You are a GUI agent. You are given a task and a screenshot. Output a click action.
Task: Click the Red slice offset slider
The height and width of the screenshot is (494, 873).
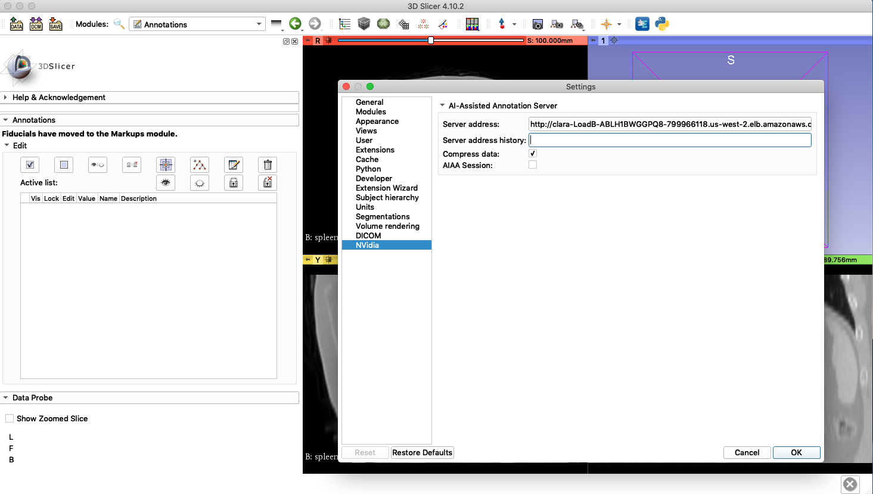point(431,41)
